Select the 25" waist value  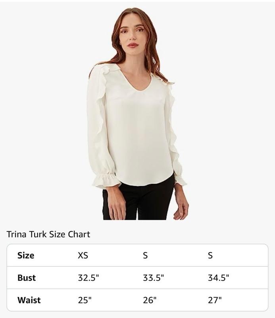click(85, 300)
